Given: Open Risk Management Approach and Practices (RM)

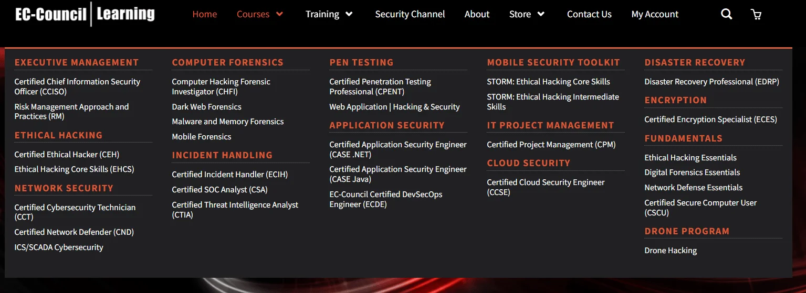Looking at the screenshot, I should pyautogui.click(x=71, y=112).
